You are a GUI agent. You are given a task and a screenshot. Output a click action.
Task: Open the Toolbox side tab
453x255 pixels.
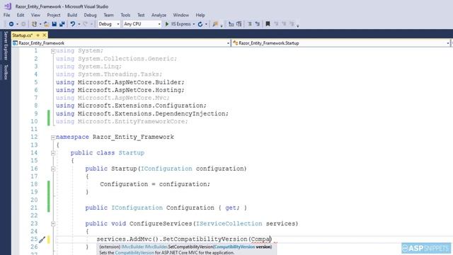pos(5,72)
